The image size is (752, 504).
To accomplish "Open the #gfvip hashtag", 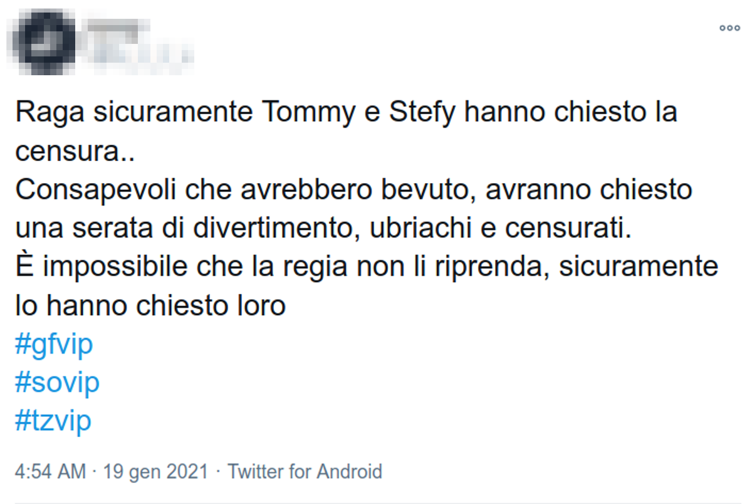I will pos(54,345).
